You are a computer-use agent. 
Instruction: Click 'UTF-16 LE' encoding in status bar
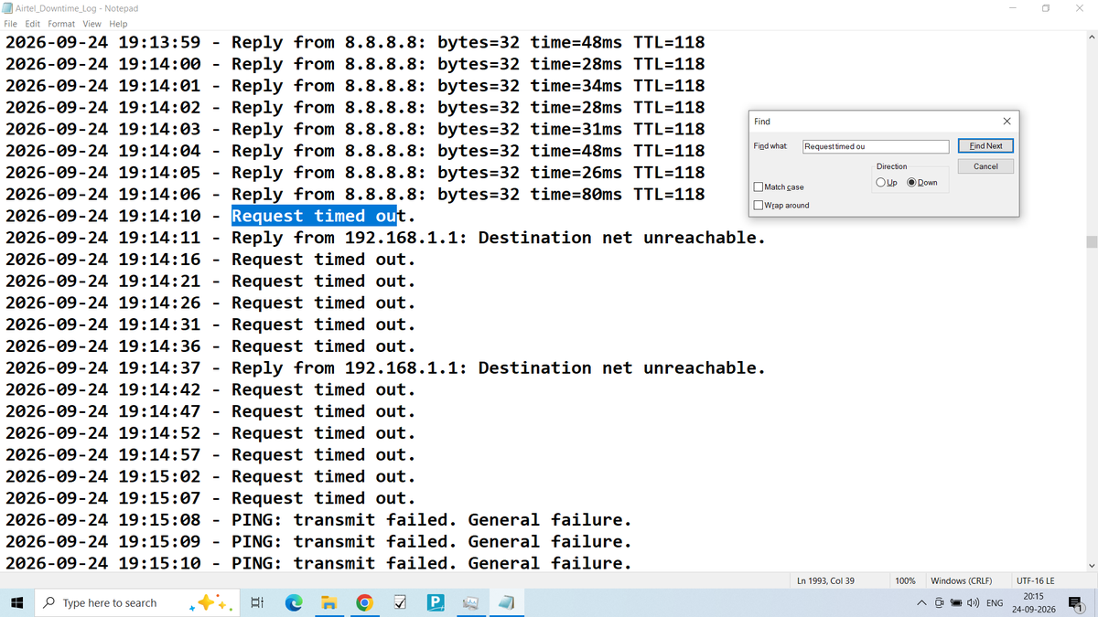pyautogui.click(x=1035, y=580)
